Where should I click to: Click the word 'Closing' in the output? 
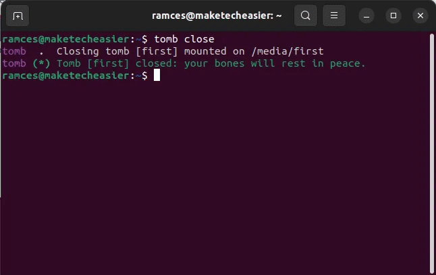click(78, 51)
